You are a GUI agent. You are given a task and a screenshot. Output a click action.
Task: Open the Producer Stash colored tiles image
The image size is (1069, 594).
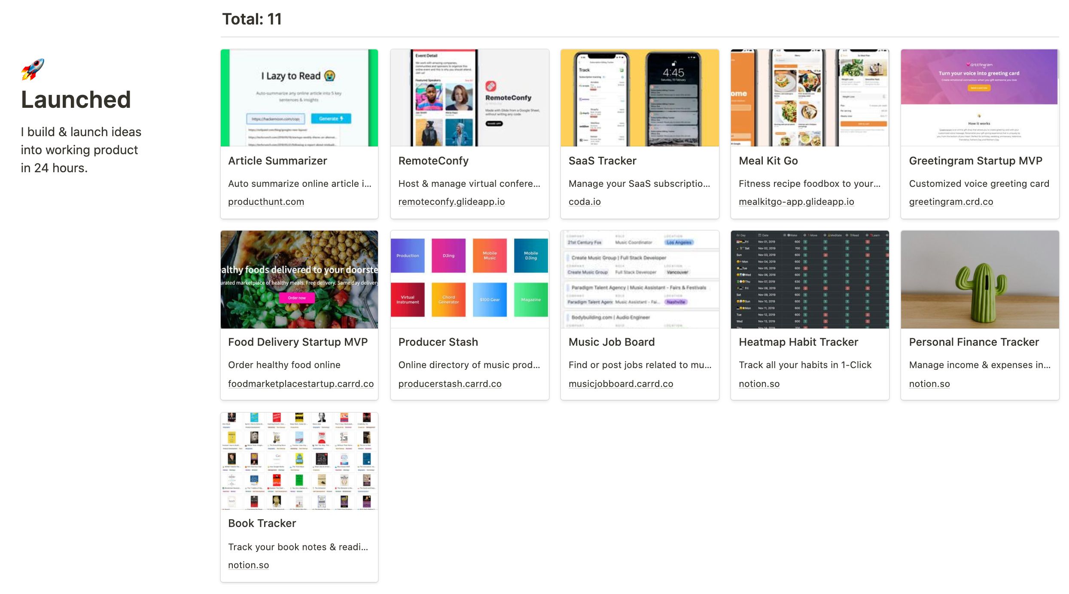(x=470, y=280)
